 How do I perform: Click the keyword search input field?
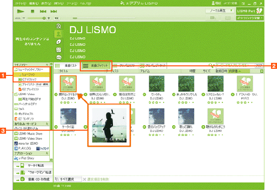tap(235, 65)
